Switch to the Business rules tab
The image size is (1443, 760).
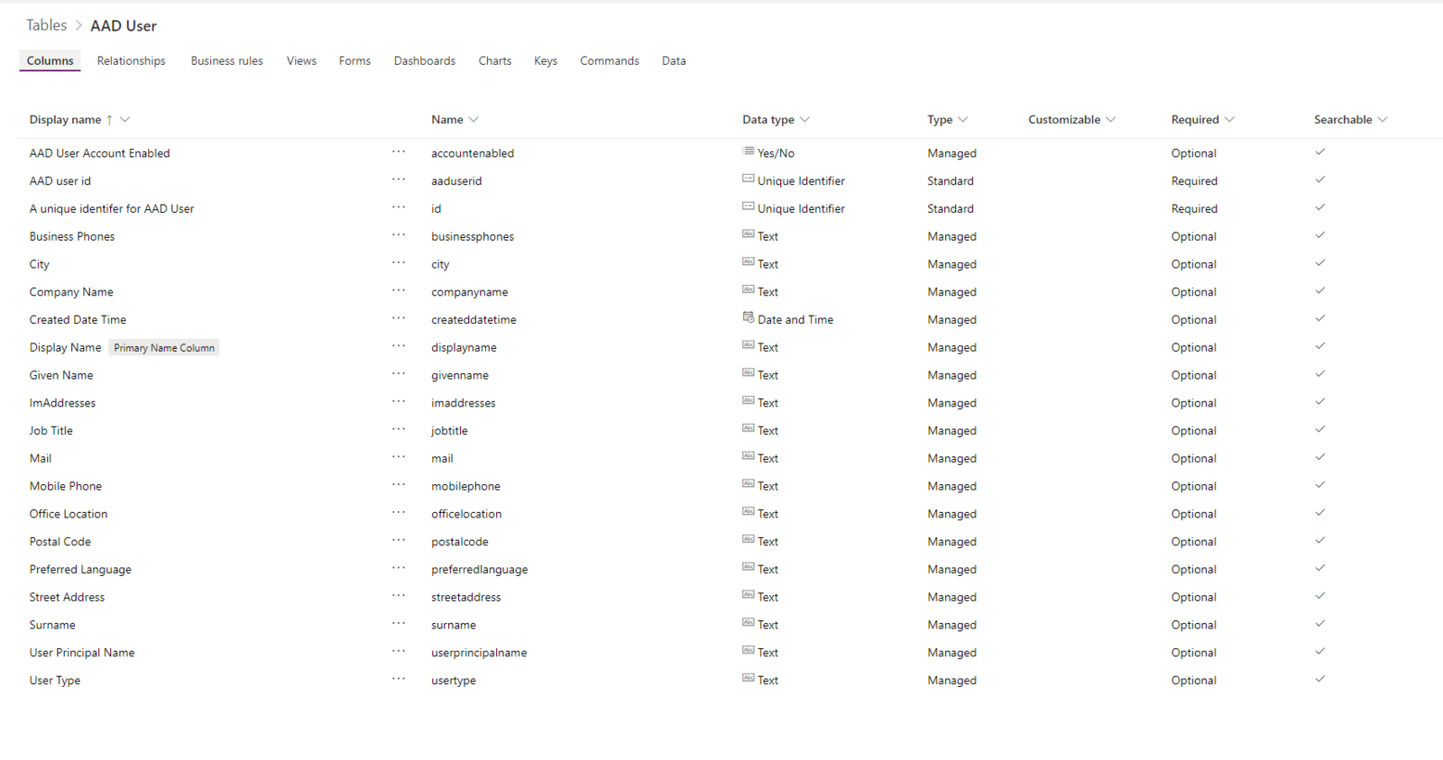click(x=227, y=60)
